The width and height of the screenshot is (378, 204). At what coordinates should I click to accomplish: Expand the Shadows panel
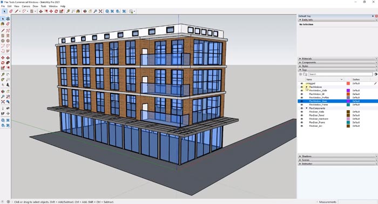(337, 157)
